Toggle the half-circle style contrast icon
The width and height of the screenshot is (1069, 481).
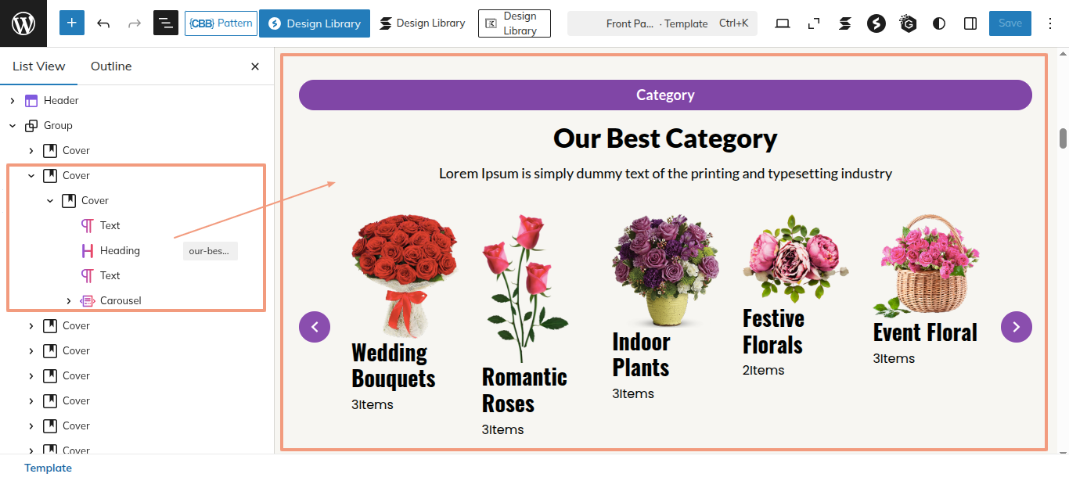click(x=939, y=23)
